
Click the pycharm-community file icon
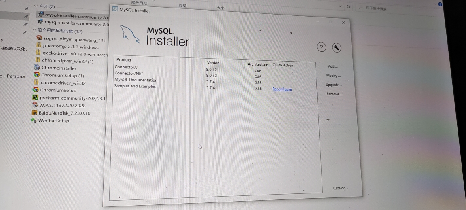35,97
